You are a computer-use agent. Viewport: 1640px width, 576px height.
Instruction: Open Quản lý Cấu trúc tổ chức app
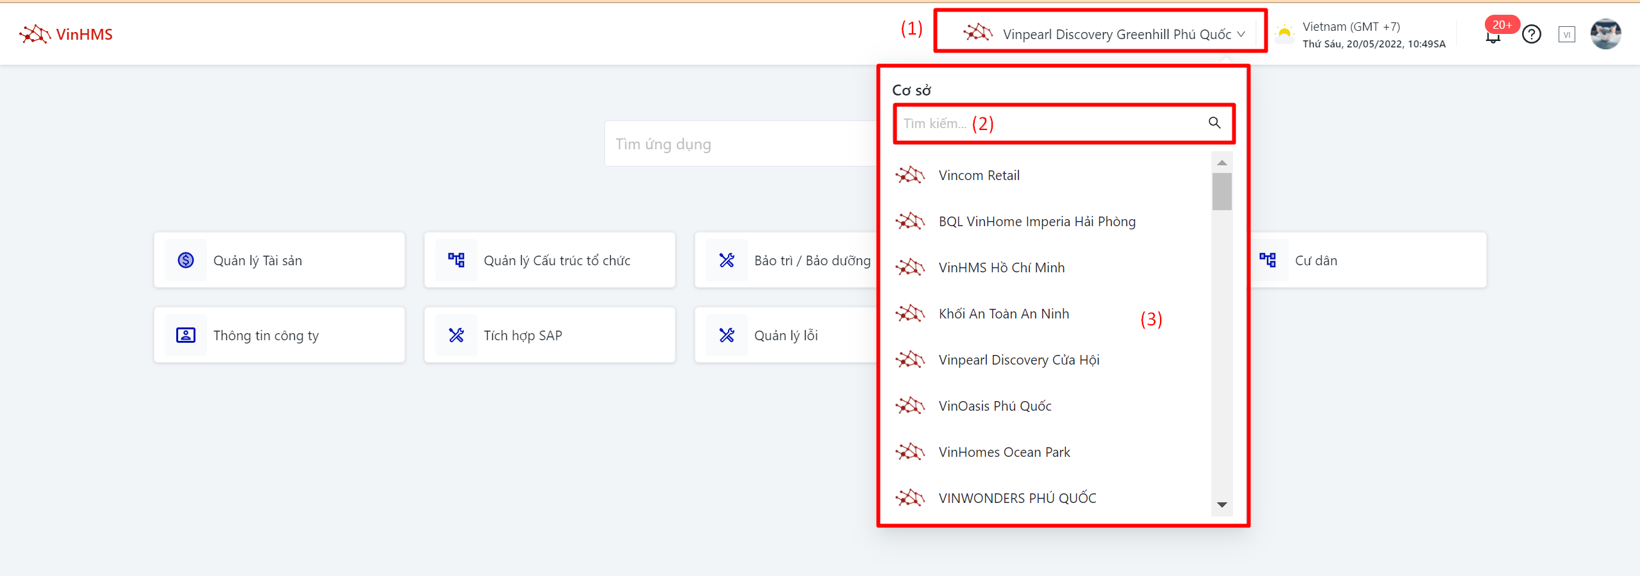[550, 260]
